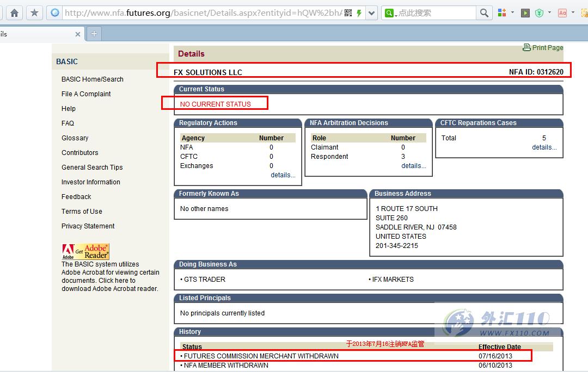Screen dimensions: 588x372
Task: Click the SADDLE RIVER, NJ 07458 line
Action: coord(416,227)
